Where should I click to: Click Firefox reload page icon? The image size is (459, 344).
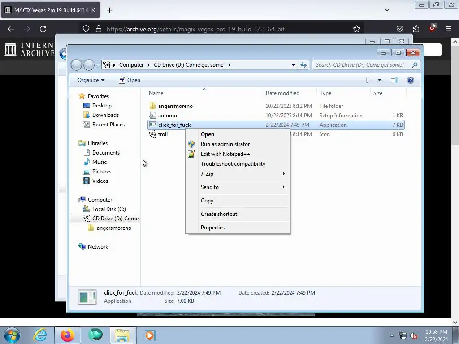[43, 29]
